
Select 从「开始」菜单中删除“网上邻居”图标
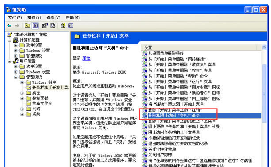pyautogui.click(x=184, y=99)
